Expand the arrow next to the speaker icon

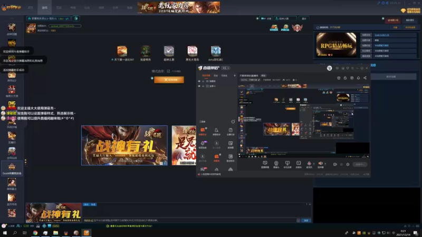click(325, 164)
